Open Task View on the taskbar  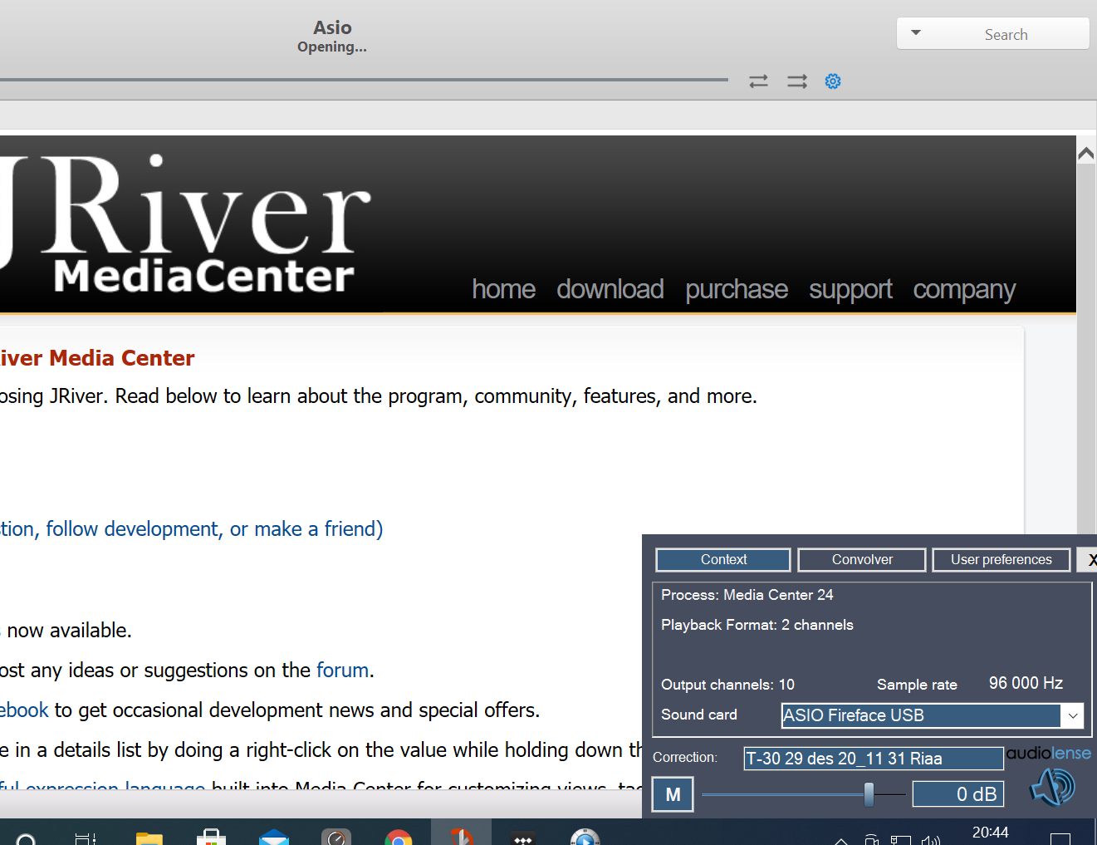pos(86,838)
